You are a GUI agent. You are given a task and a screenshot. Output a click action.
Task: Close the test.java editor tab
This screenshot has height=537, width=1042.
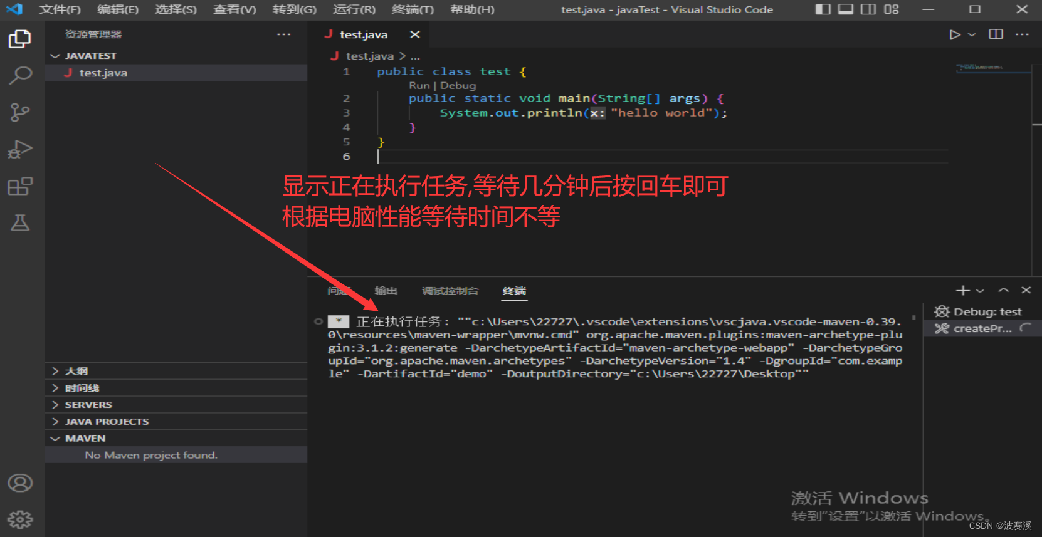pyautogui.click(x=414, y=34)
